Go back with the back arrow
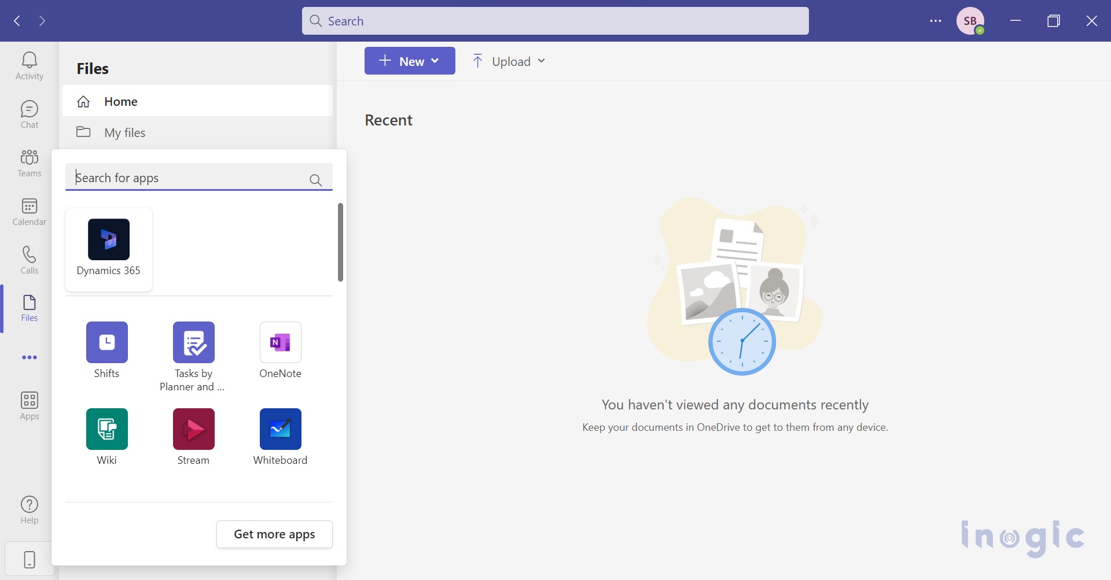Image resolution: width=1111 pixels, height=580 pixels. tap(17, 21)
